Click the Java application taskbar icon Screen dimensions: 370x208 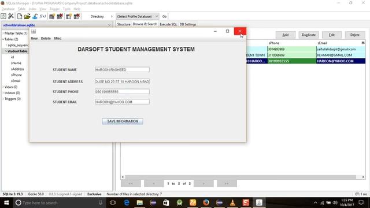pos(259,203)
